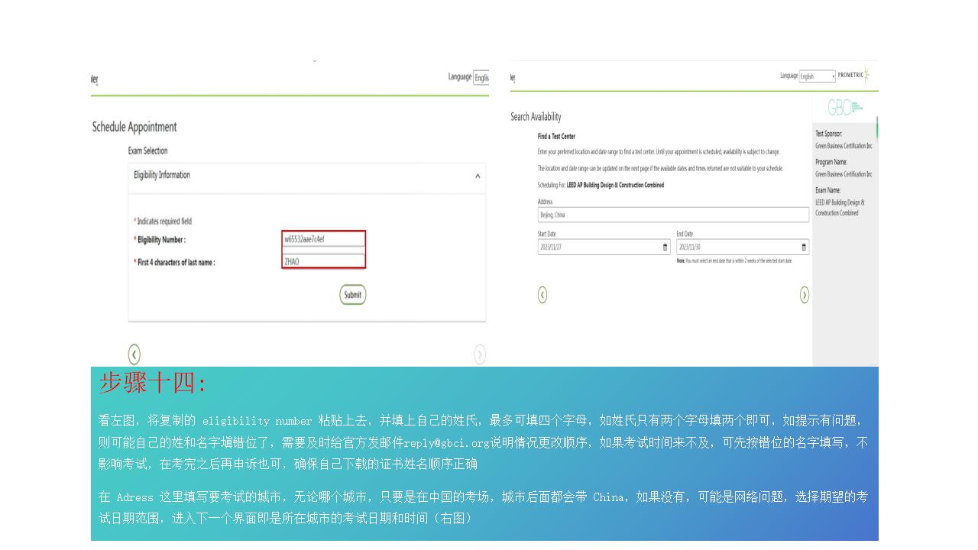Click the forward circle arrow on Schedule Appointment page
Image resolution: width=978 pixels, height=550 pixels.
pyautogui.click(x=481, y=354)
